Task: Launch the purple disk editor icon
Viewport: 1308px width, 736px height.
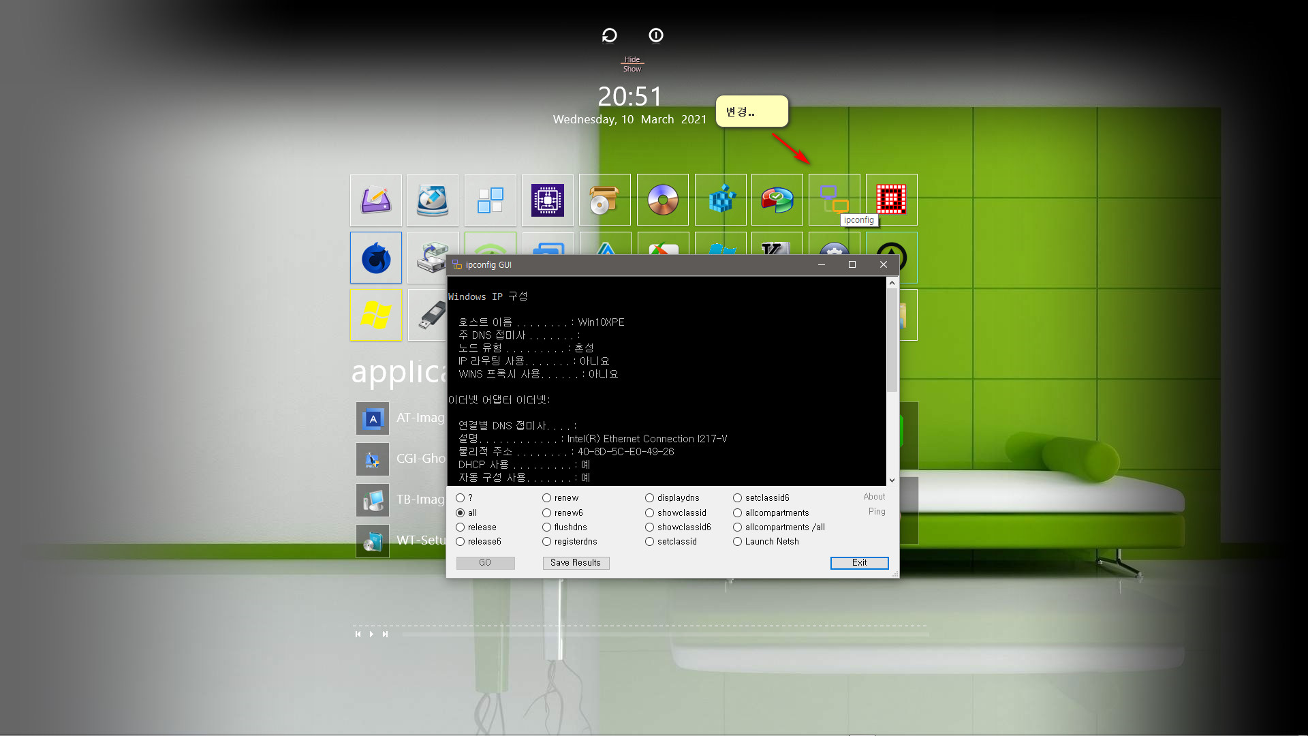Action: [x=376, y=200]
